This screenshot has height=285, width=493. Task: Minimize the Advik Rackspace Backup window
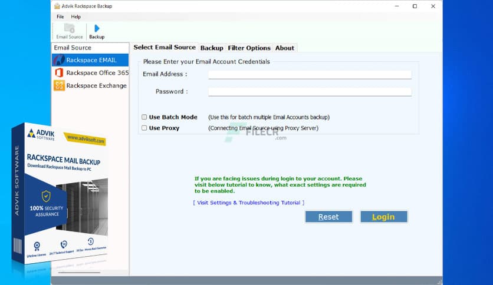(x=397, y=6)
